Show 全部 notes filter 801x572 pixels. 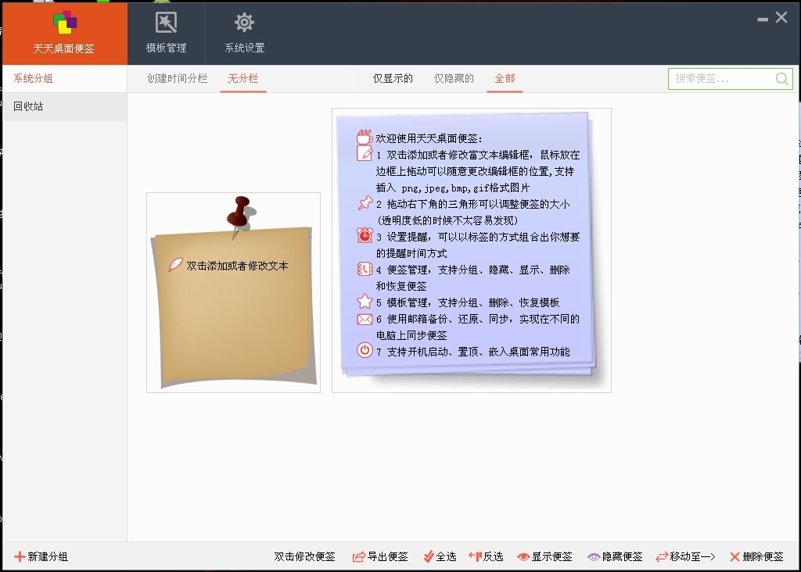point(505,79)
